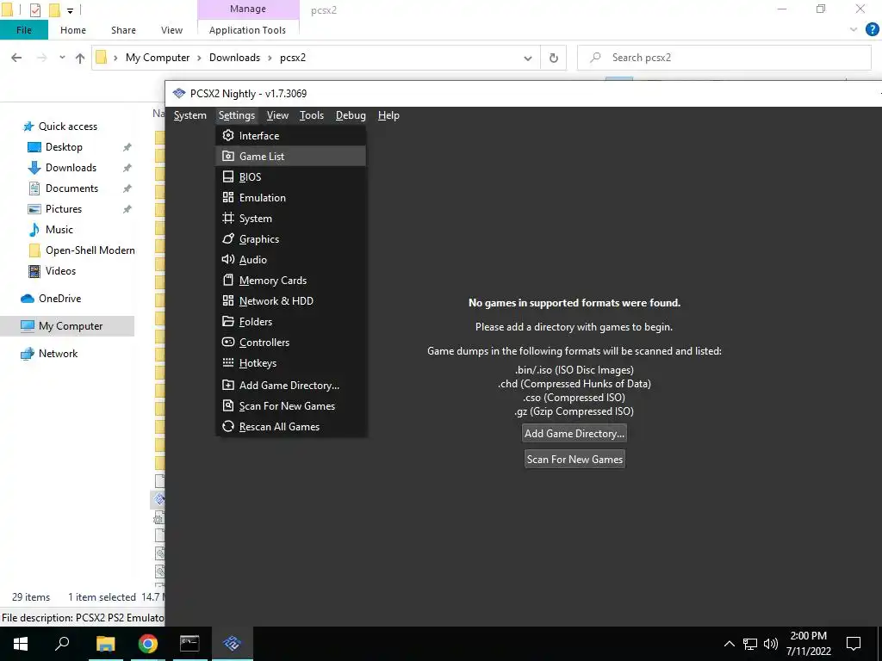Click the Game List icon in Settings menu
Viewport: 882px width, 661px height.
click(x=227, y=157)
